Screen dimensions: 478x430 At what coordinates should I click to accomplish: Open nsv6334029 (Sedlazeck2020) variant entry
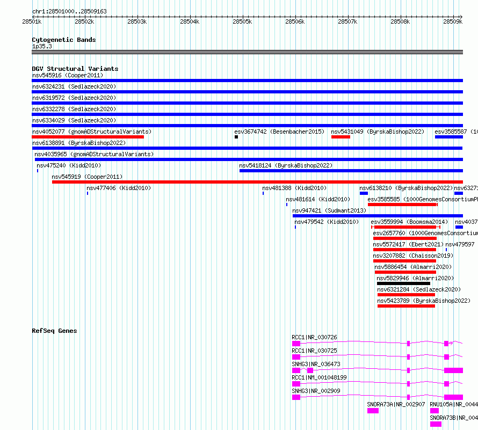[74, 120]
